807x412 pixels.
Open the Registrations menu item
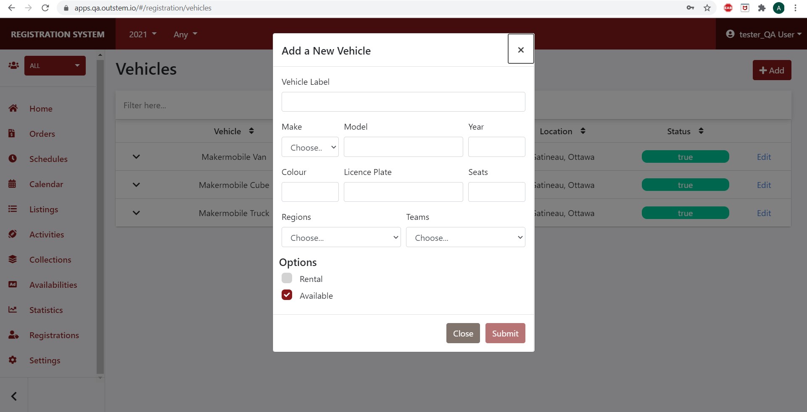coord(54,335)
